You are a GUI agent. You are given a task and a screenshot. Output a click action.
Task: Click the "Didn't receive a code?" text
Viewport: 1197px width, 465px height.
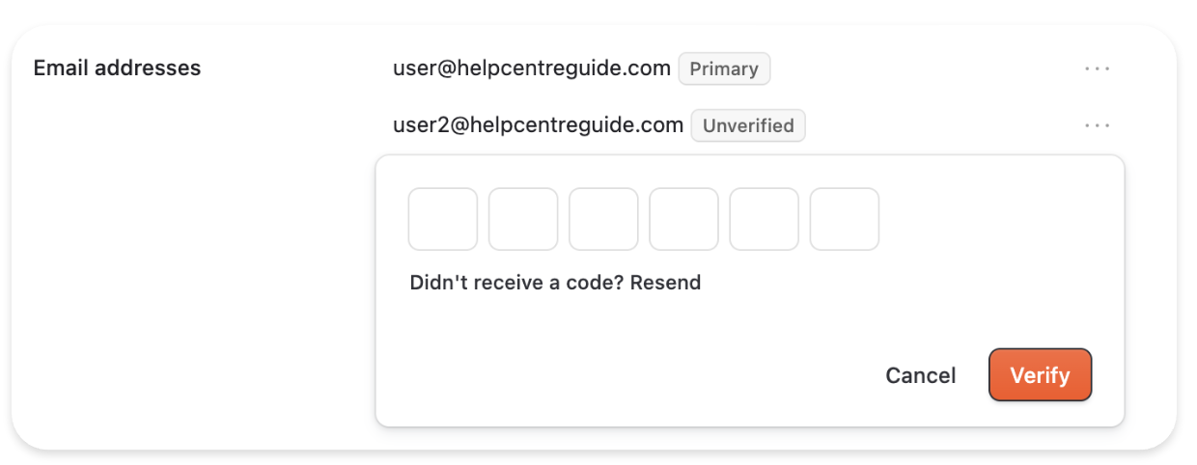tap(517, 283)
